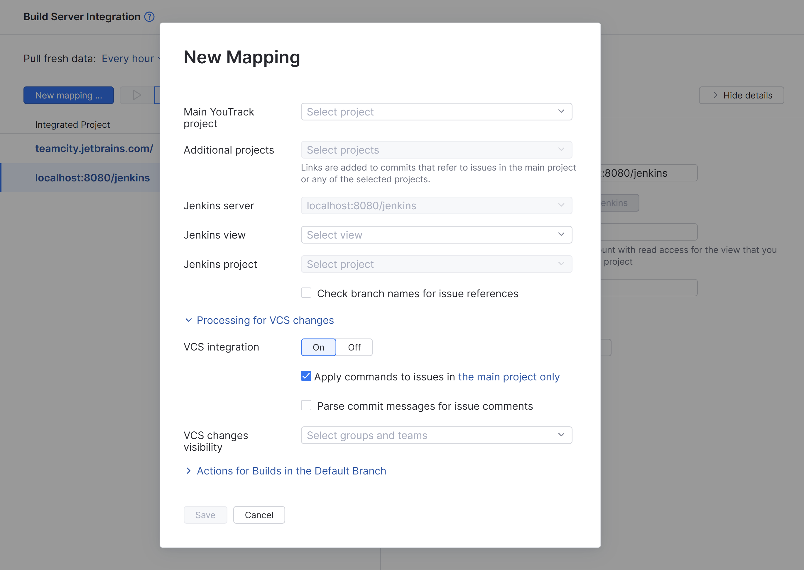804x570 pixels.
Task: Enable Parse commit messages for issue comments
Action: tap(306, 405)
